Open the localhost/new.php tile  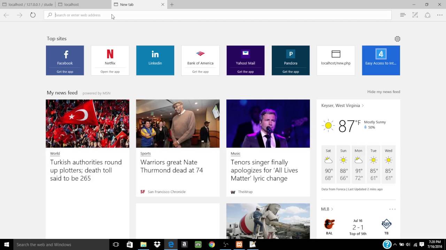[x=336, y=60]
